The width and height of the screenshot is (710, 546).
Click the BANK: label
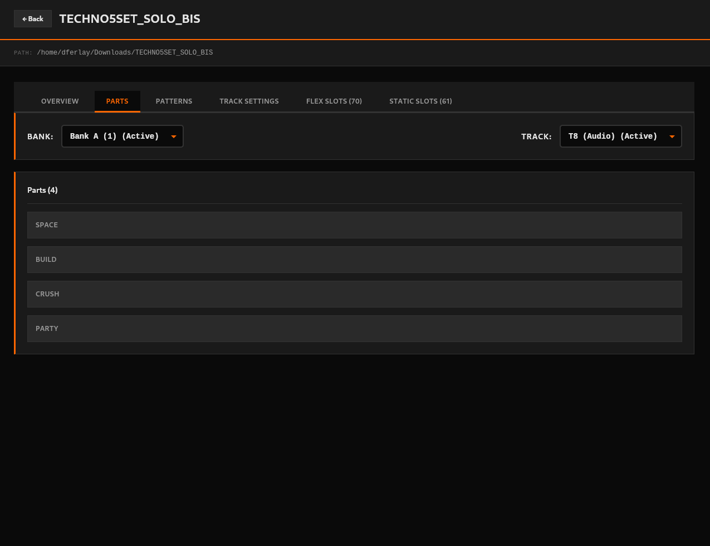pos(40,136)
